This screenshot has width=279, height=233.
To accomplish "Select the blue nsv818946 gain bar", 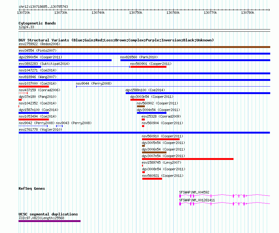I will point(144,80).
